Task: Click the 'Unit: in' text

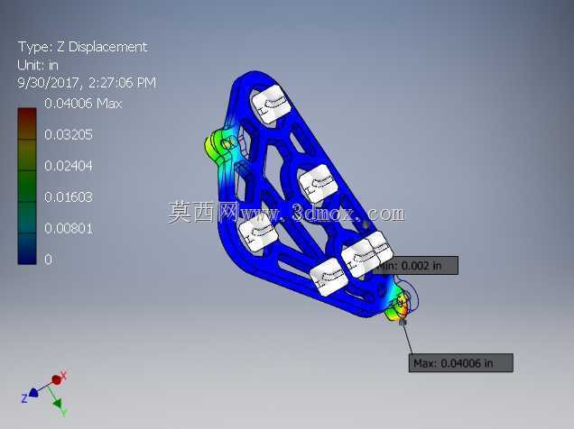Action: click(x=38, y=65)
